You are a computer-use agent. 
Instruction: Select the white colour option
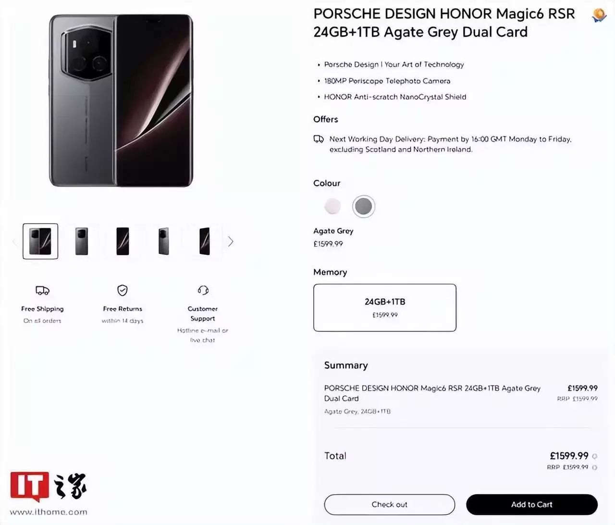click(332, 206)
